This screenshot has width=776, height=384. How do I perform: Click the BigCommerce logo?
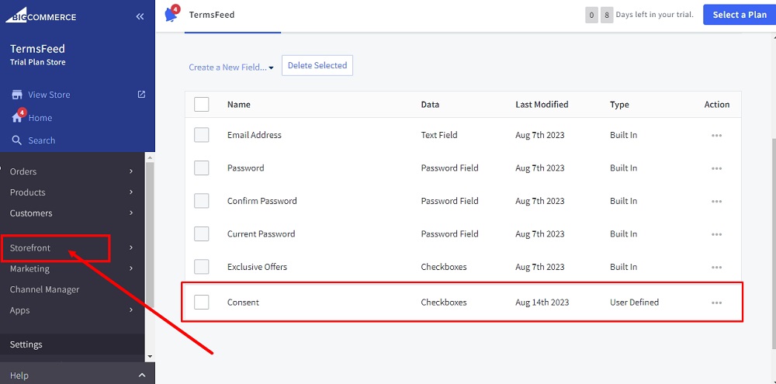tap(40, 16)
